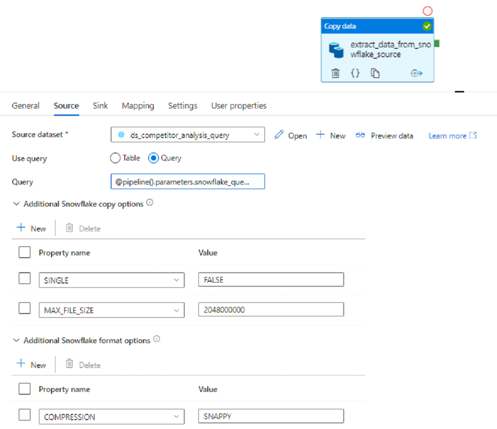Collapse Additional Snowflake format options
This screenshot has height=429, width=497.
(16, 340)
